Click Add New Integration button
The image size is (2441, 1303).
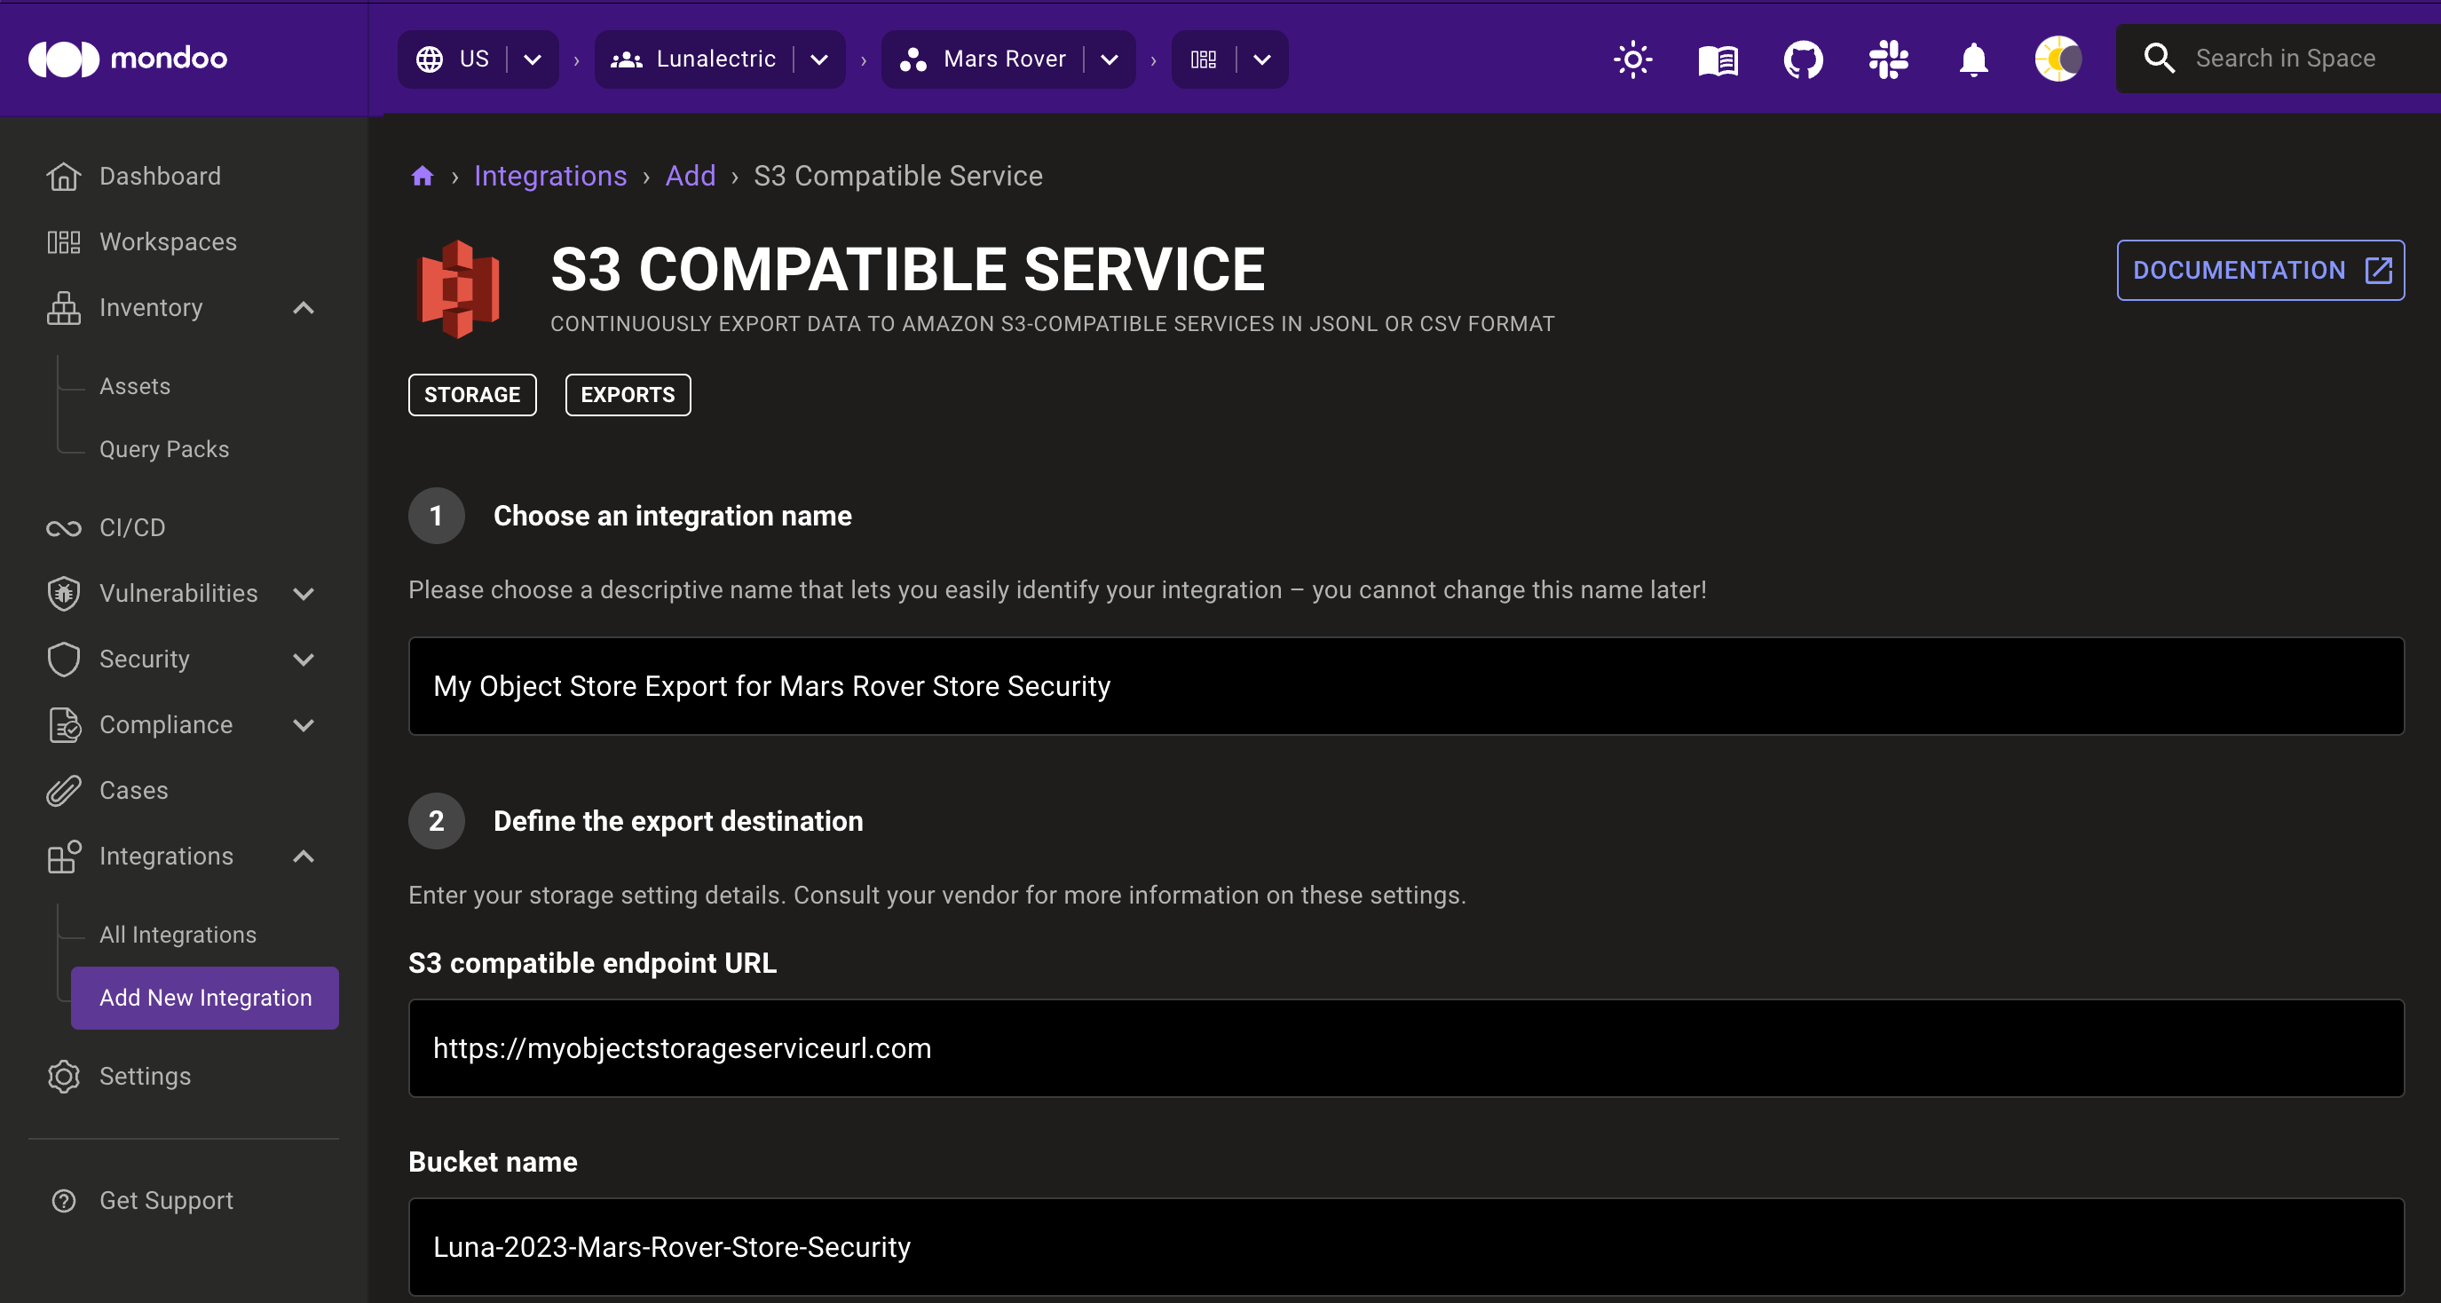(x=205, y=998)
